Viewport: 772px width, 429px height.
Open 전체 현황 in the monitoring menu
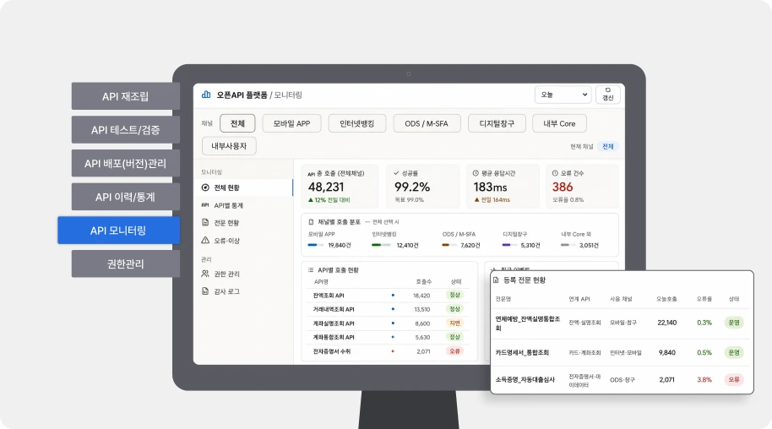click(243, 187)
